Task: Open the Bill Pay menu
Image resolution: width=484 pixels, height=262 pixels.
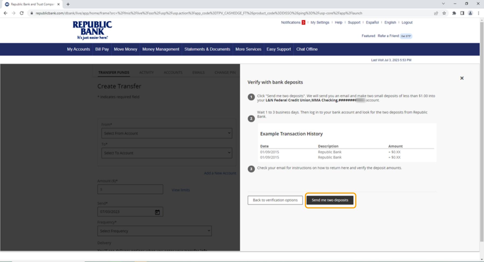Action: 102,49
